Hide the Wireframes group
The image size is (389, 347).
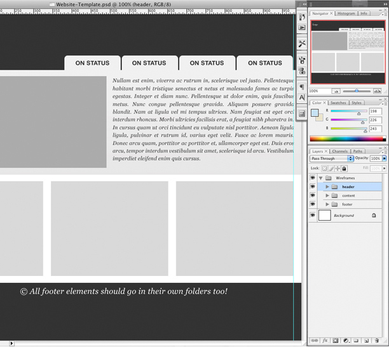point(313,178)
